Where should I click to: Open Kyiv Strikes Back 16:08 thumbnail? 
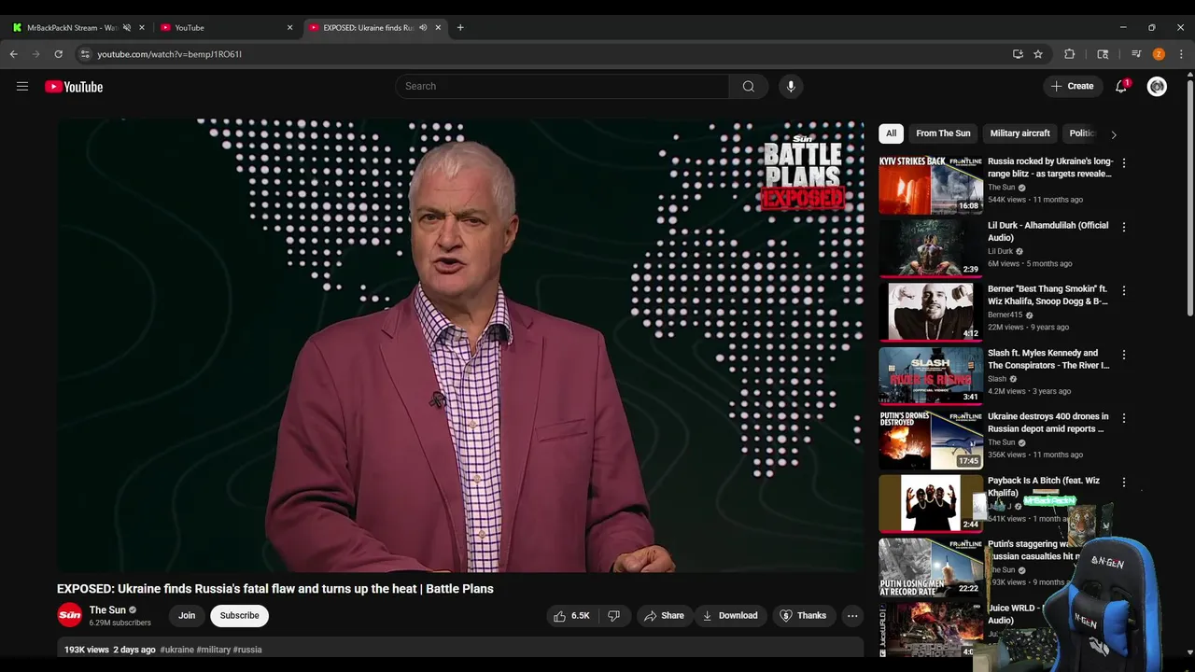931,185
